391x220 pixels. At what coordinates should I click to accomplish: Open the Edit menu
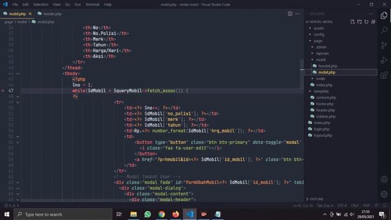[x=25, y=4]
